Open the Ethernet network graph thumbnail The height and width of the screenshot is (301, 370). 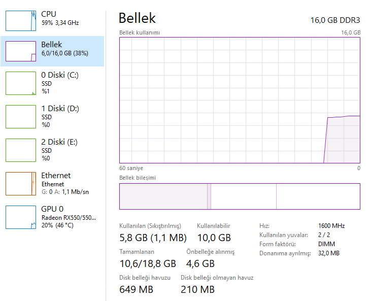point(21,184)
